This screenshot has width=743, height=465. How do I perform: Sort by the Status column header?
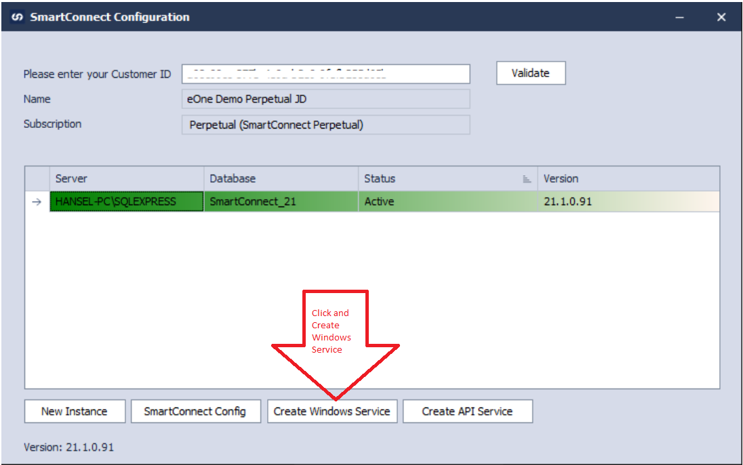[x=448, y=179]
